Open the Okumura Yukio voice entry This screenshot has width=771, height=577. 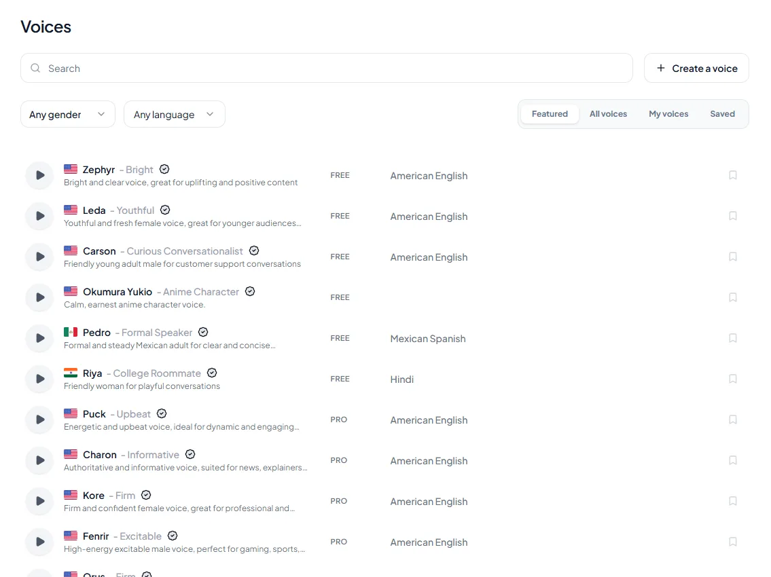118,292
